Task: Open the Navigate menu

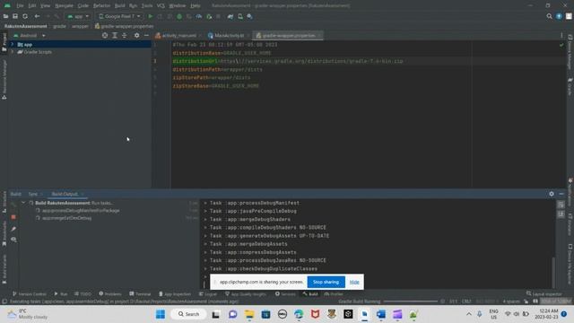Action: (64, 6)
